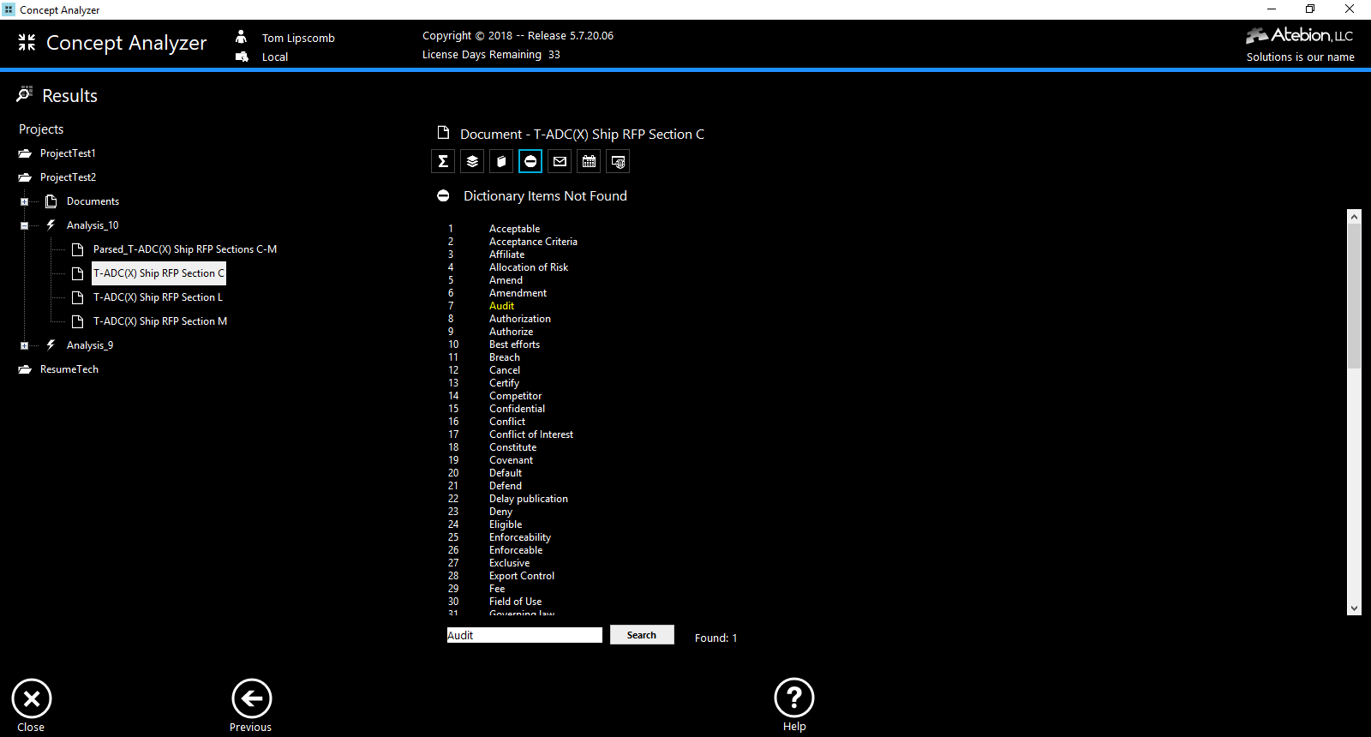
Task: Select the Amendment entry
Action: click(518, 293)
